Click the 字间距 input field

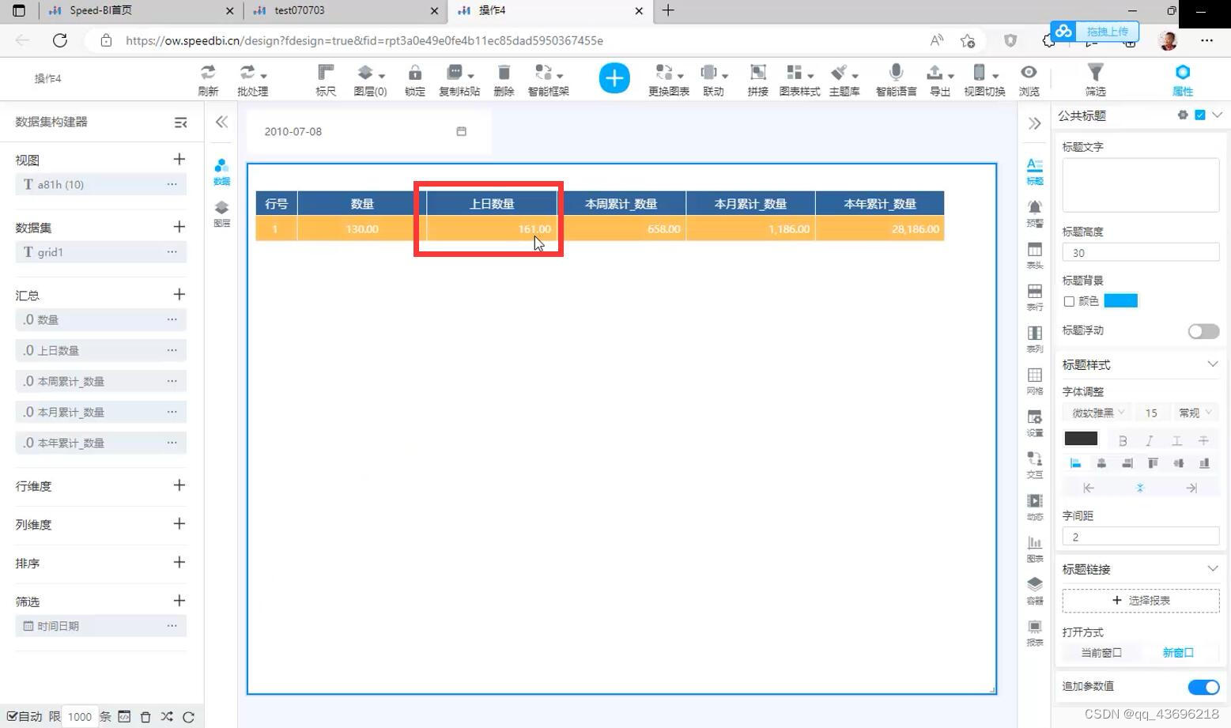coord(1140,537)
